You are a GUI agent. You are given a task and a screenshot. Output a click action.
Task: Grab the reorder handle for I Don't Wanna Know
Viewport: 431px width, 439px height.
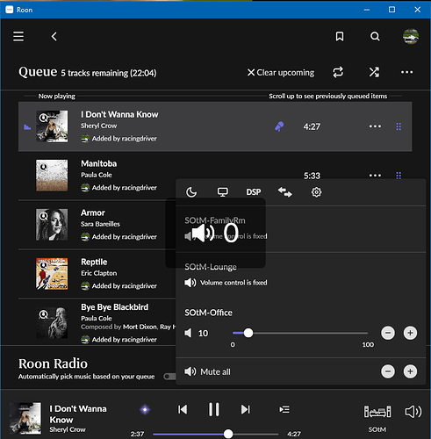[399, 126]
